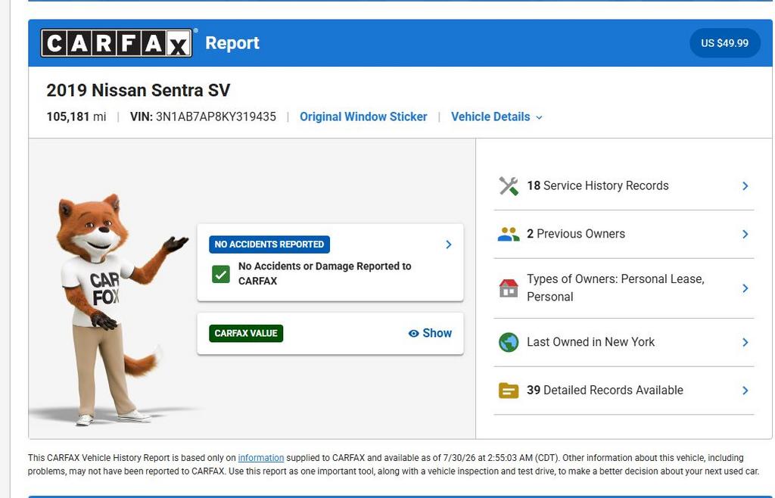Viewport: 775px width, 498px height.
Task: Open the Original Window Sticker link
Action: 363,117
